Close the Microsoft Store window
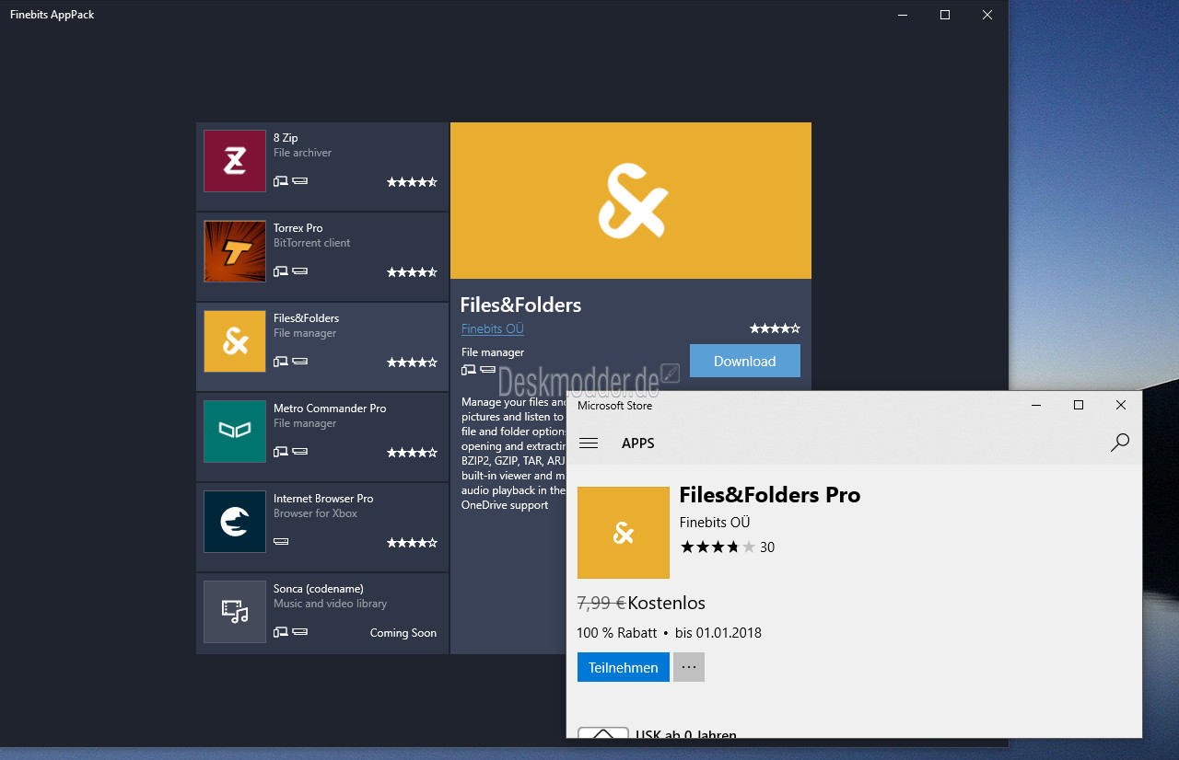This screenshot has height=760, width=1179. click(1121, 405)
